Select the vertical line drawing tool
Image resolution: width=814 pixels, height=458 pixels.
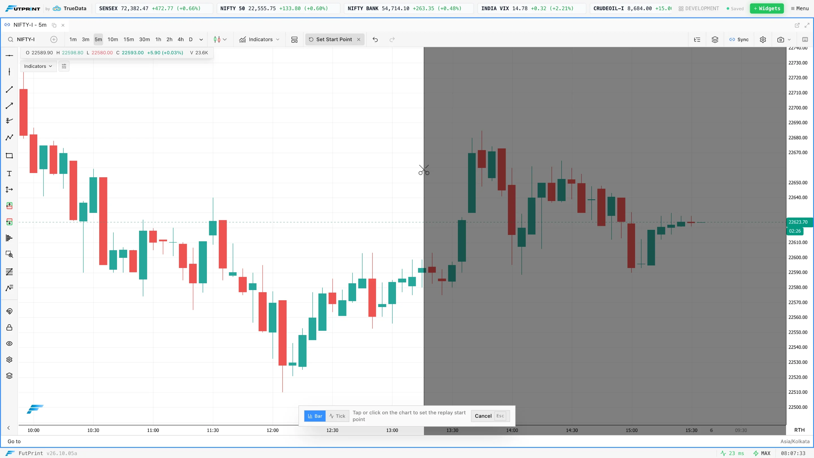(9, 72)
